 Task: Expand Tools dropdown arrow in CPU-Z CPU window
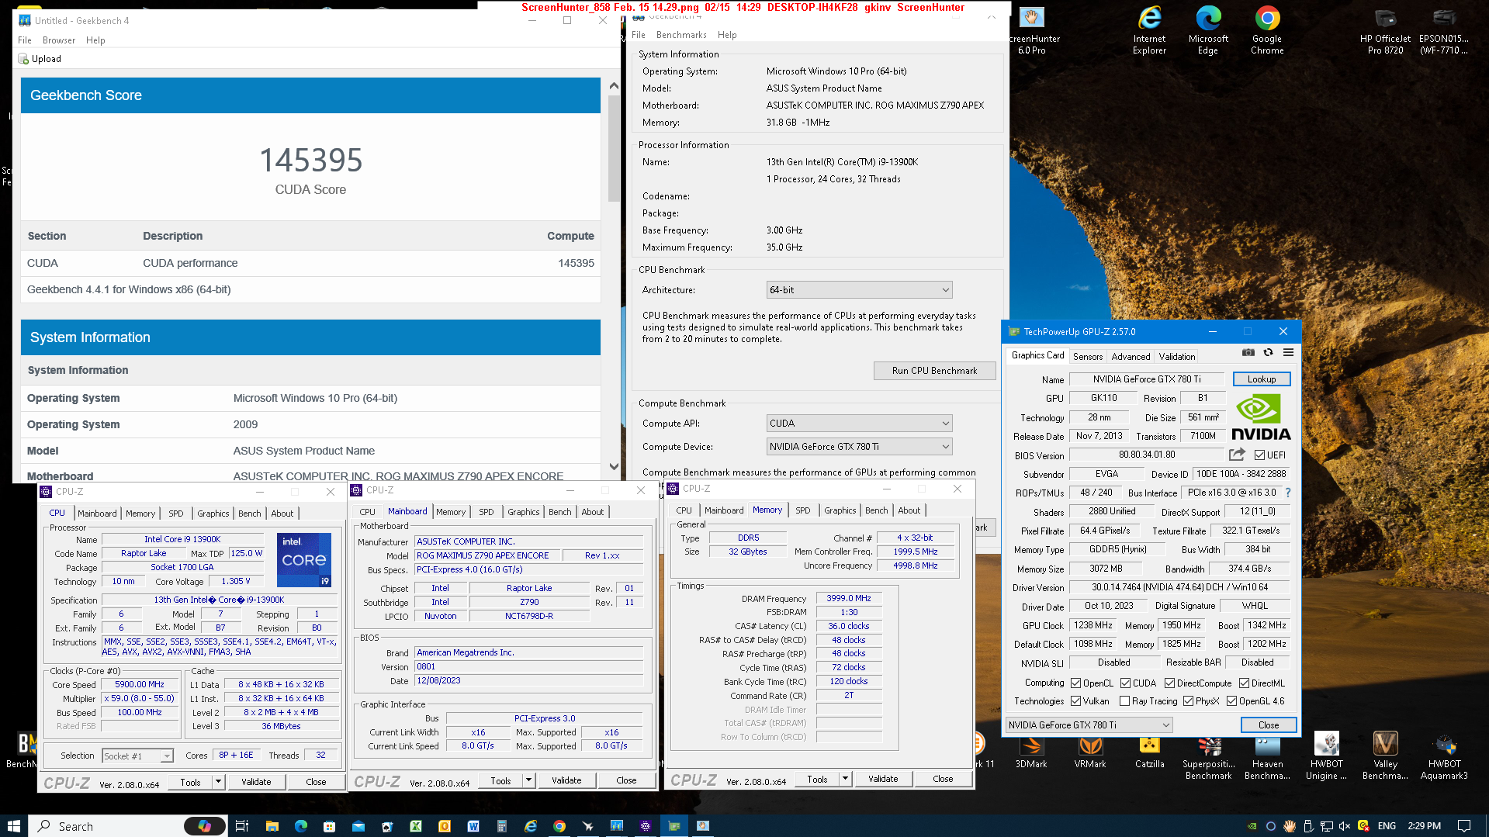pyautogui.click(x=218, y=782)
